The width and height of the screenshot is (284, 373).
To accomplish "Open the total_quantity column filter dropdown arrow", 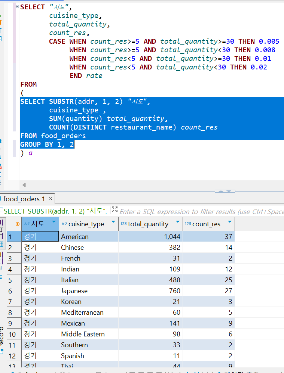I will [178, 222].
